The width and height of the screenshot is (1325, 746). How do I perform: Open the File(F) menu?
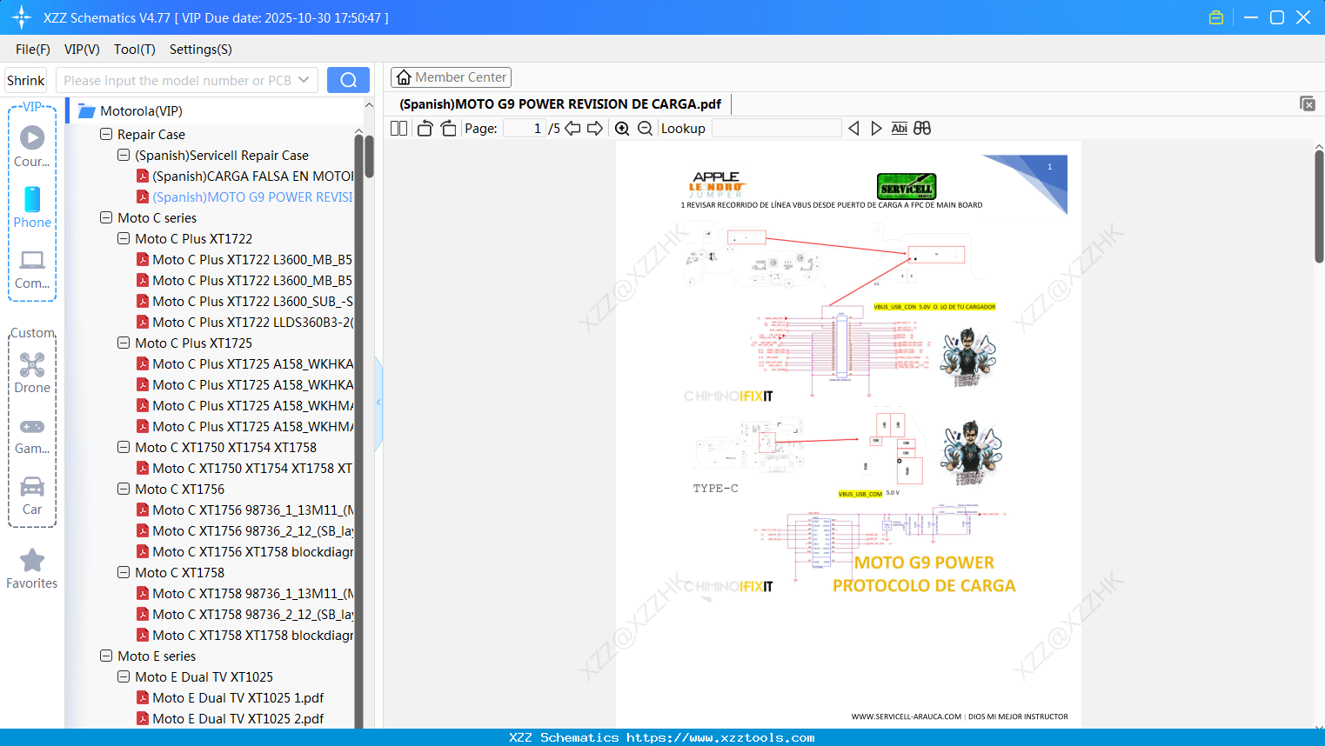point(33,50)
